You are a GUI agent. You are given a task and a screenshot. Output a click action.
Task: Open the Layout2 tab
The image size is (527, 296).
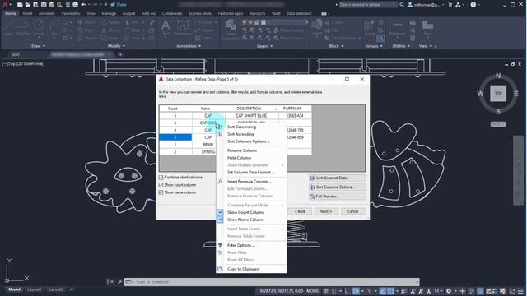[x=56, y=289]
